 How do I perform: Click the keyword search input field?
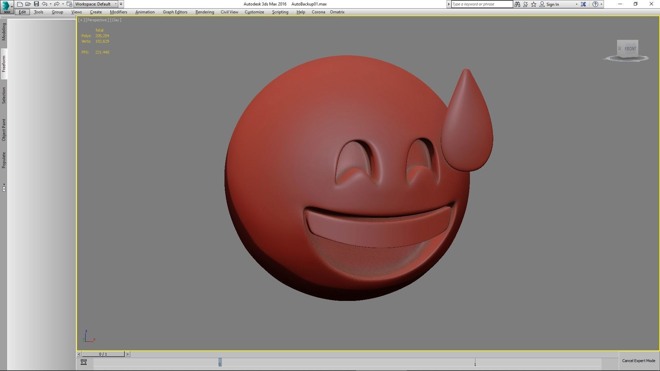point(482,4)
